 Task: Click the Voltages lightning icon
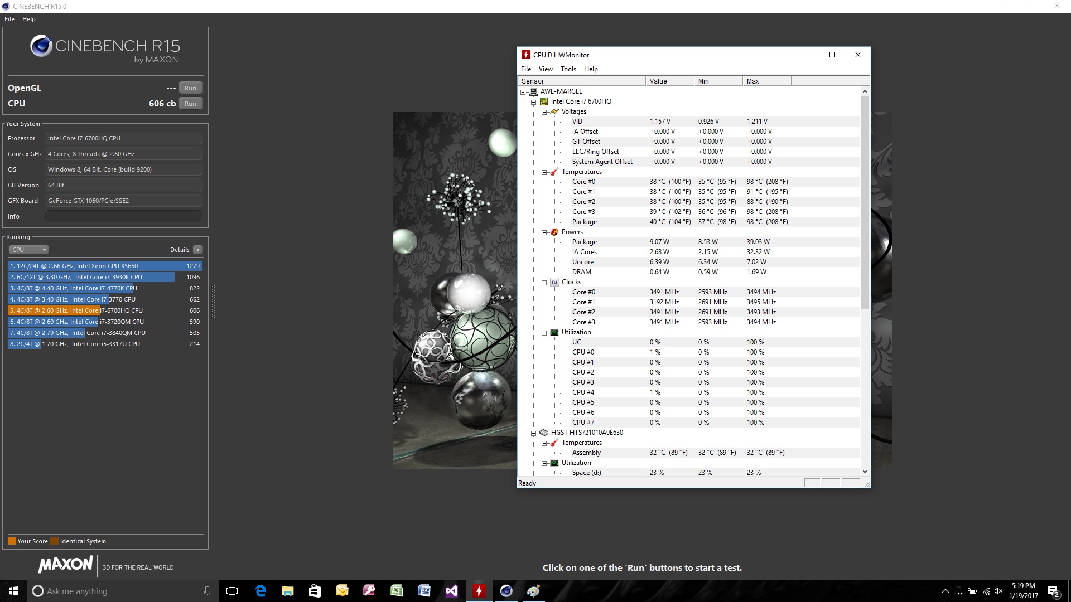[x=554, y=111]
